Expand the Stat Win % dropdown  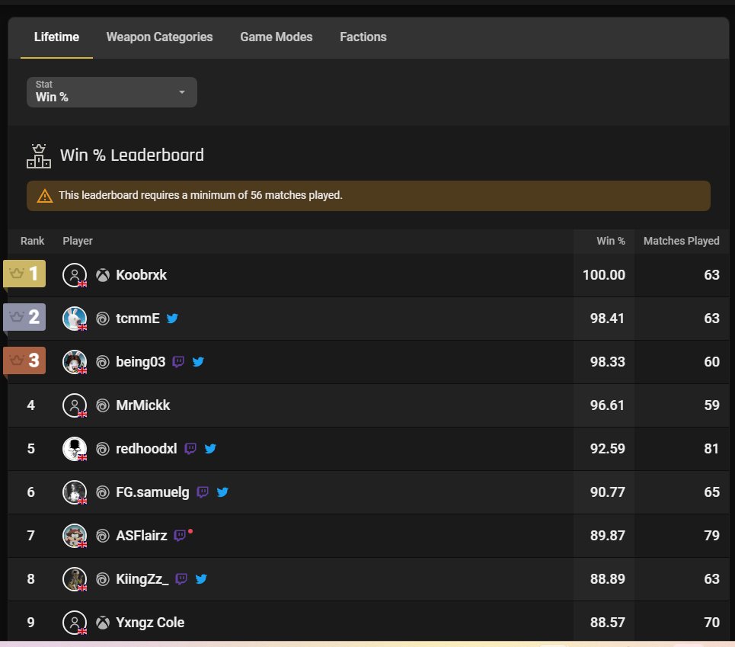[x=111, y=92]
